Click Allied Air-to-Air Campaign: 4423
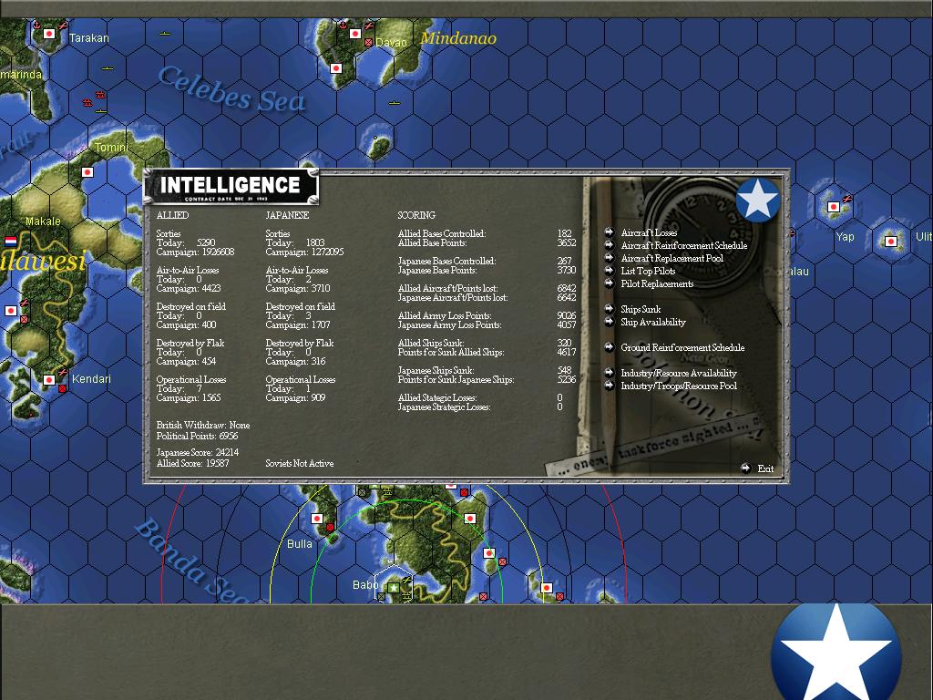Image resolution: width=933 pixels, height=700 pixels. (x=189, y=288)
